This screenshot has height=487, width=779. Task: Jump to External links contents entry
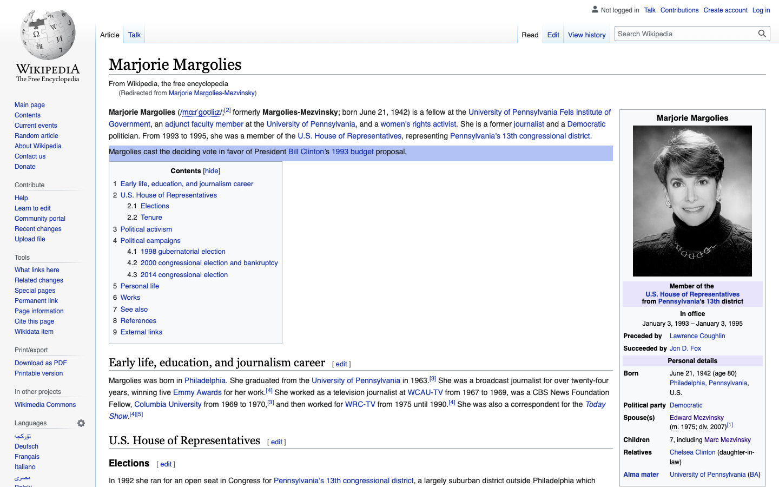tap(141, 332)
